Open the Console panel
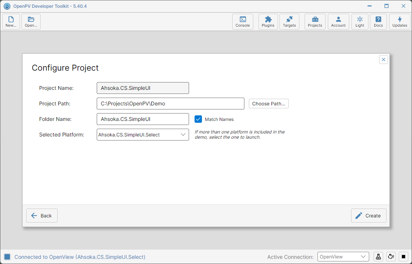The height and width of the screenshot is (264, 412). [243, 21]
